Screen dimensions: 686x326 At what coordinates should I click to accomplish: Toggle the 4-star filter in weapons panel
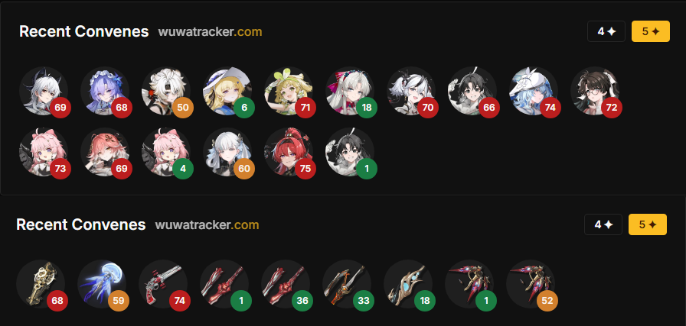pyautogui.click(x=603, y=224)
